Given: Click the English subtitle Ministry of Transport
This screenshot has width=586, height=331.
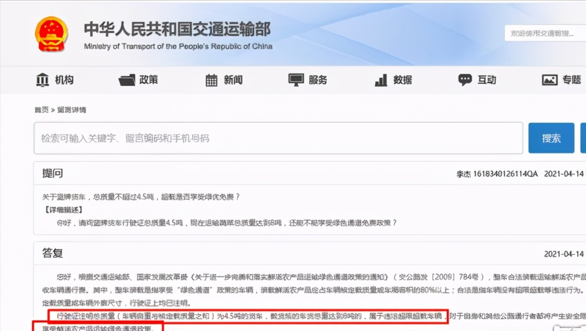Looking at the screenshot, I should click(178, 46).
